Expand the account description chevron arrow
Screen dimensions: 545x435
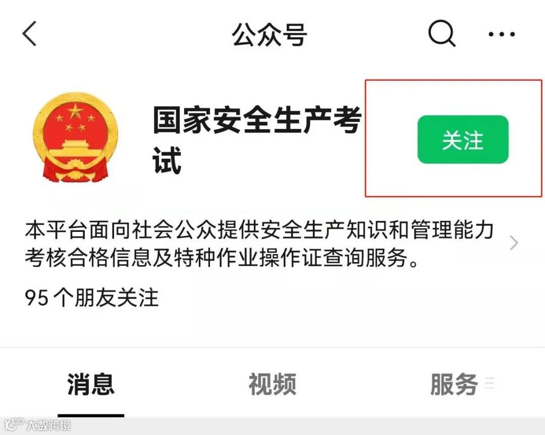[x=514, y=242]
